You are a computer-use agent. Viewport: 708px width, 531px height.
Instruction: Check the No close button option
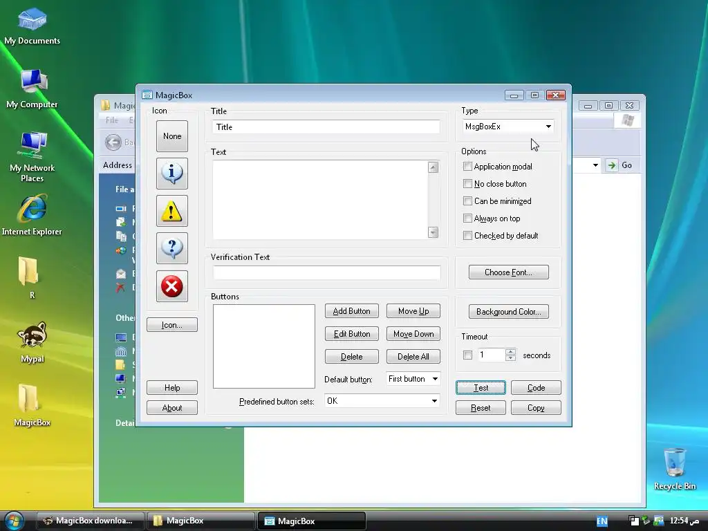click(x=468, y=184)
